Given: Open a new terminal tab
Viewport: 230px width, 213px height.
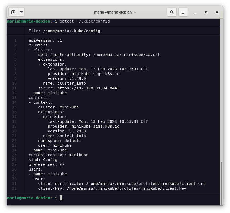Looking at the screenshot, I should (13, 12).
